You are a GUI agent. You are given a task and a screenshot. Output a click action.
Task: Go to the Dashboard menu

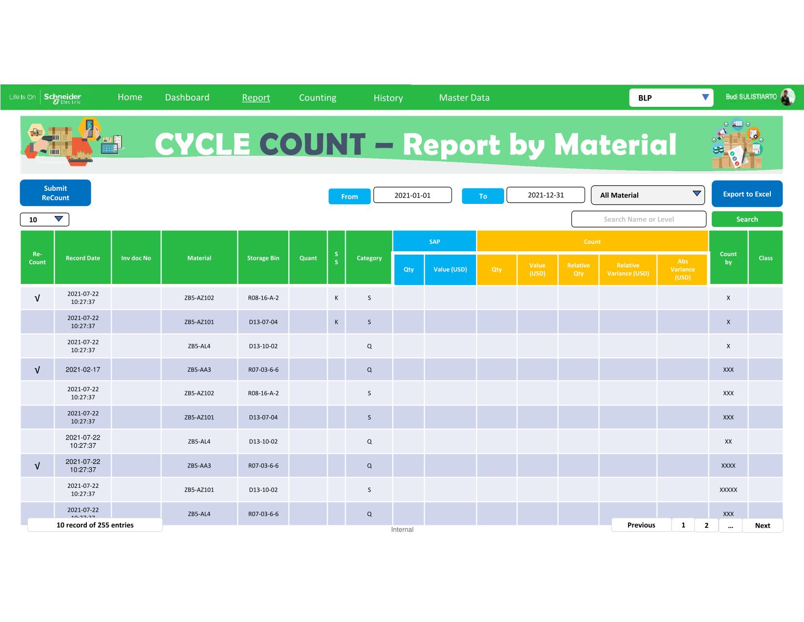tap(187, 98)
